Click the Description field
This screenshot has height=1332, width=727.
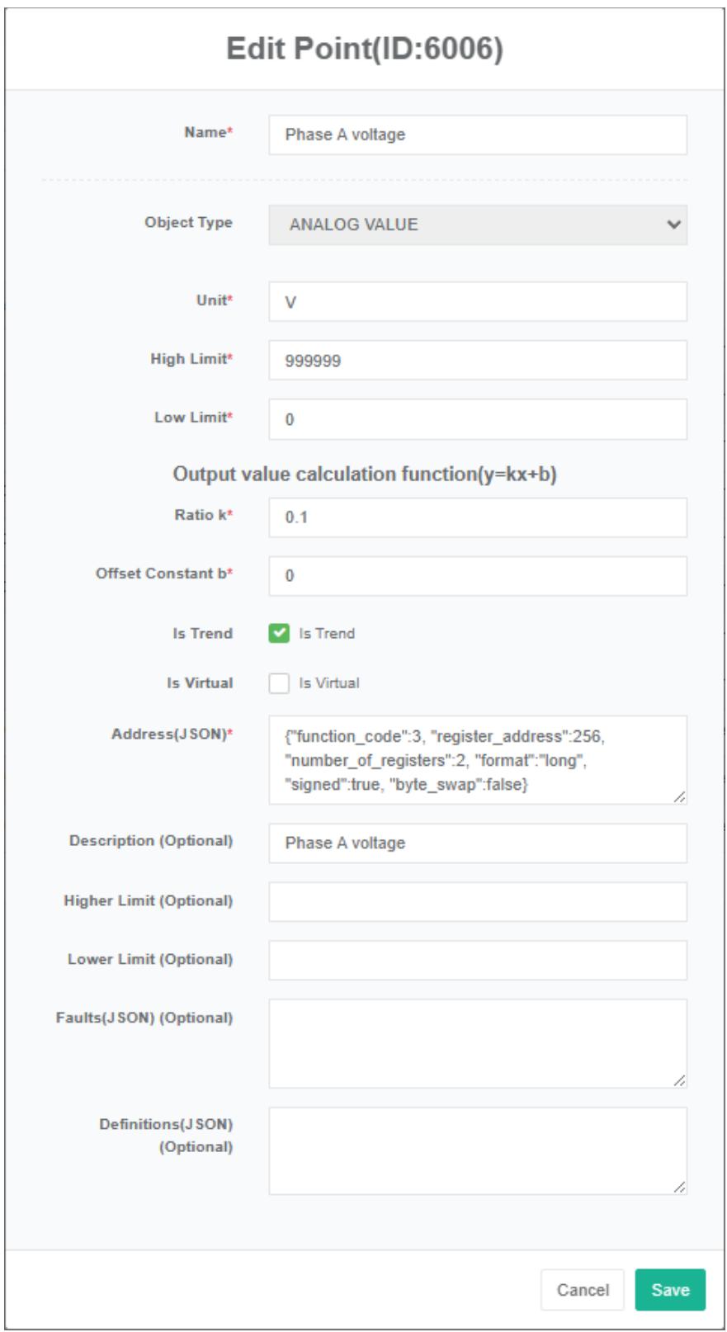click(477, 843)
